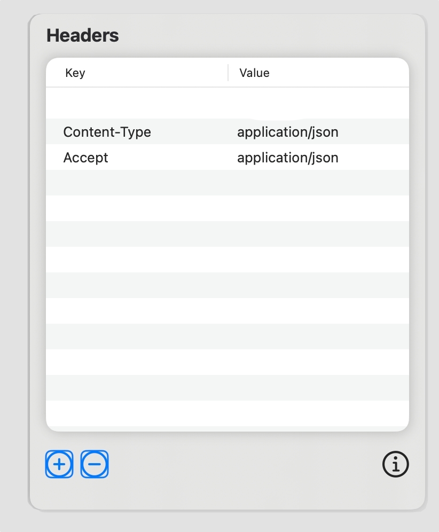Click the divider between Key and Value columns

pyautogui.click(x=228, y=73)
